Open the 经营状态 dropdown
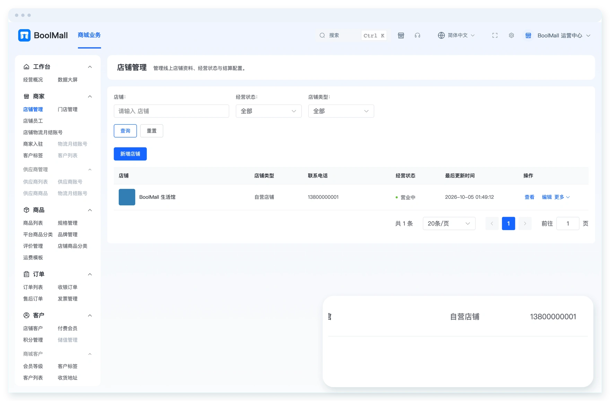The width and height of the screenshot is (610, 401). (269, 111)
